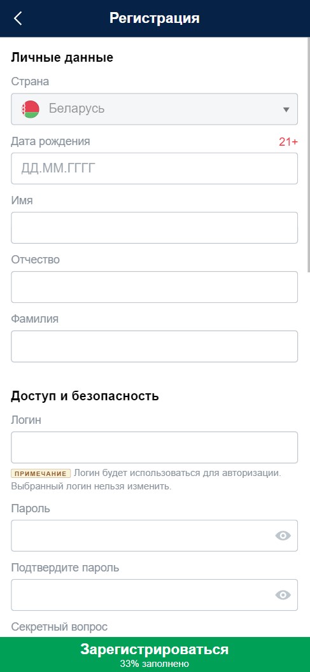Focus the Пароль input field
310x672 pixels.
point(154,536)
